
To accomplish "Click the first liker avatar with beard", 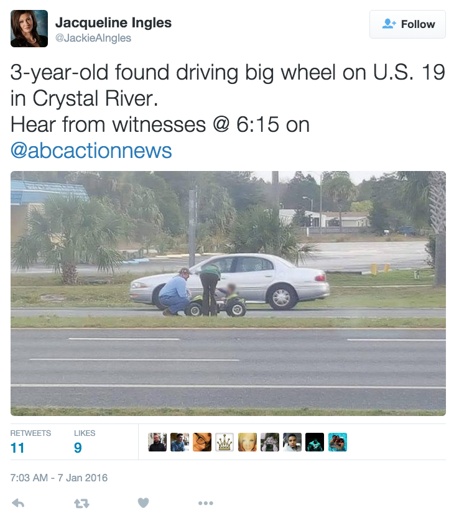I will (157, 442).
